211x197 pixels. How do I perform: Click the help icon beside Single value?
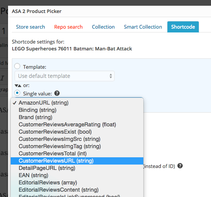tap(57, 93)
